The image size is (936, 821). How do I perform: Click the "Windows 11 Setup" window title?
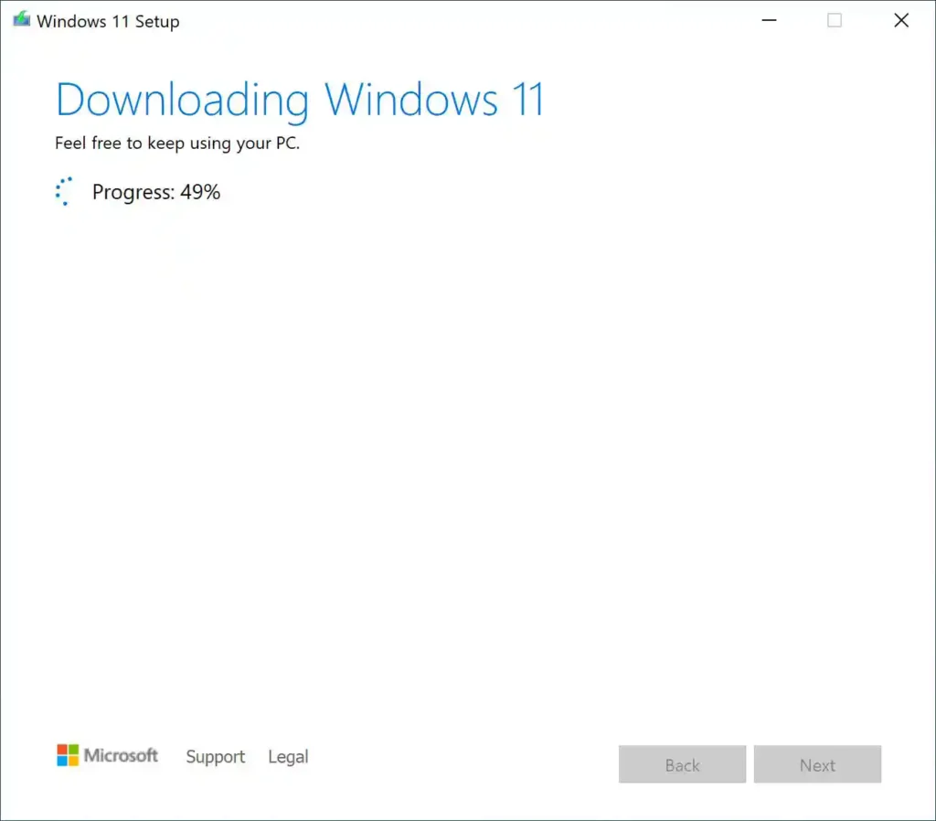108,22
